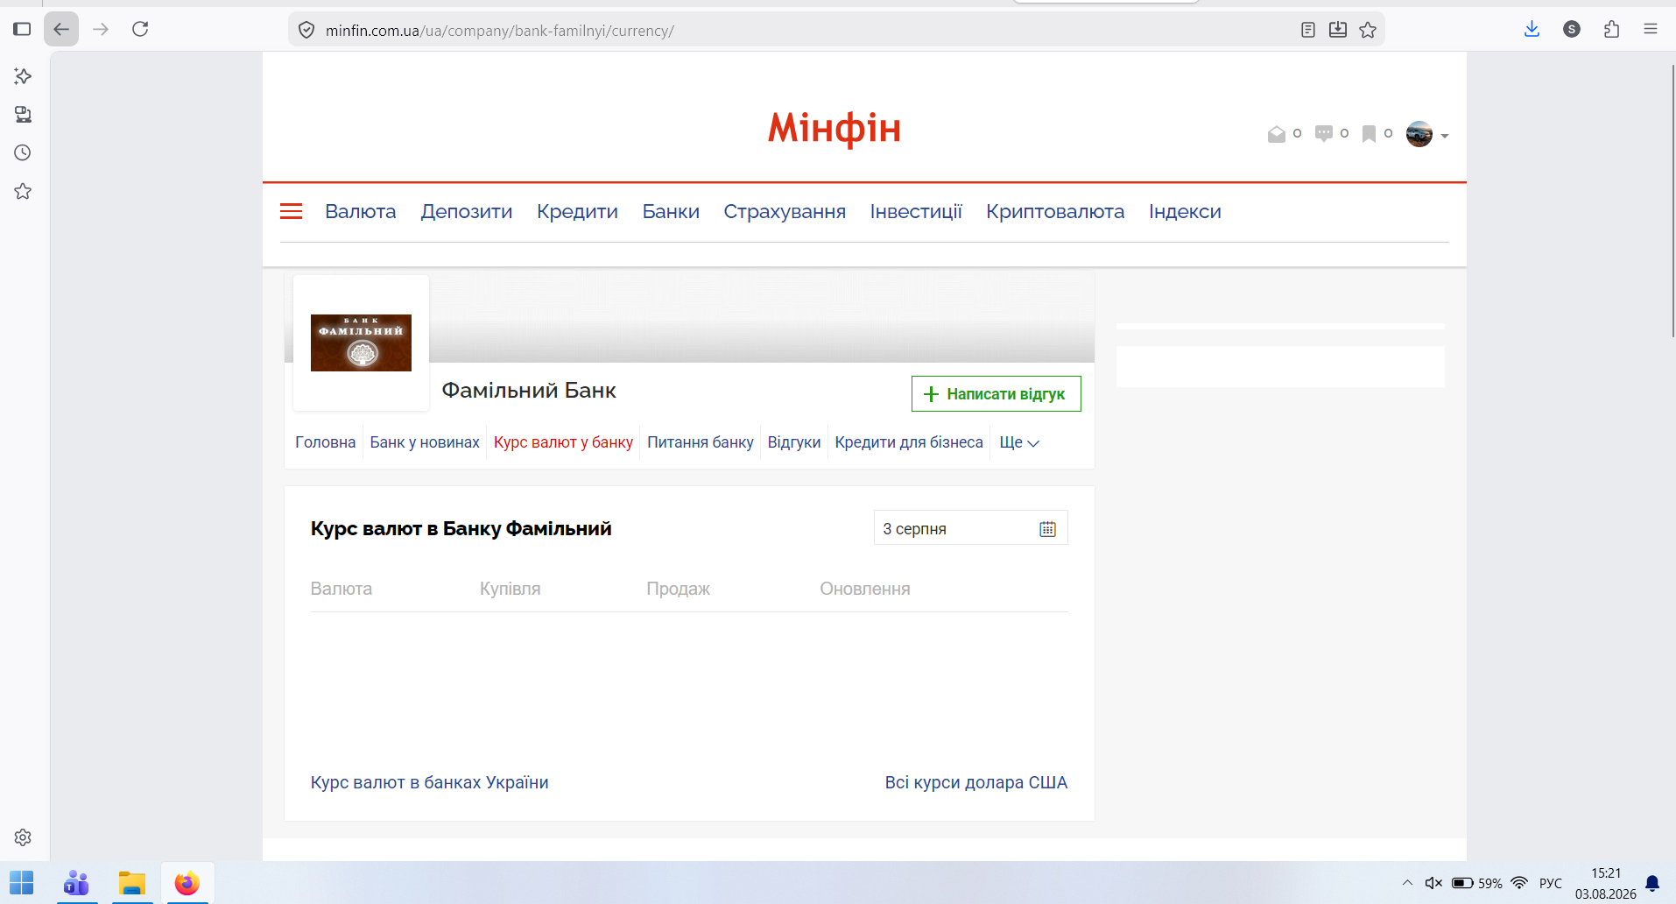This screenshot has width=1676, height=904.
Task: Toggle reader view in address bar
Action: click(1308, 30)
